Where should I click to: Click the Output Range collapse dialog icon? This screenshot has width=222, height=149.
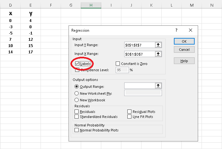pyautogui.click(x=158, y=86)
